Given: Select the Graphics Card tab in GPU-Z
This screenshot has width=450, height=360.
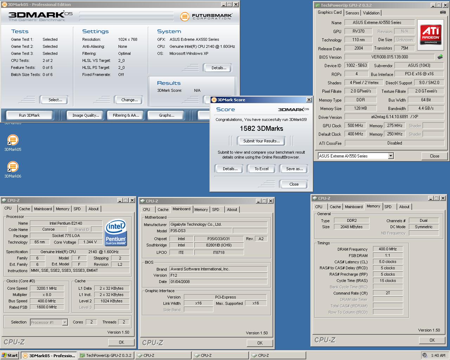Looking at the screenshot, I should click(330, 12).
